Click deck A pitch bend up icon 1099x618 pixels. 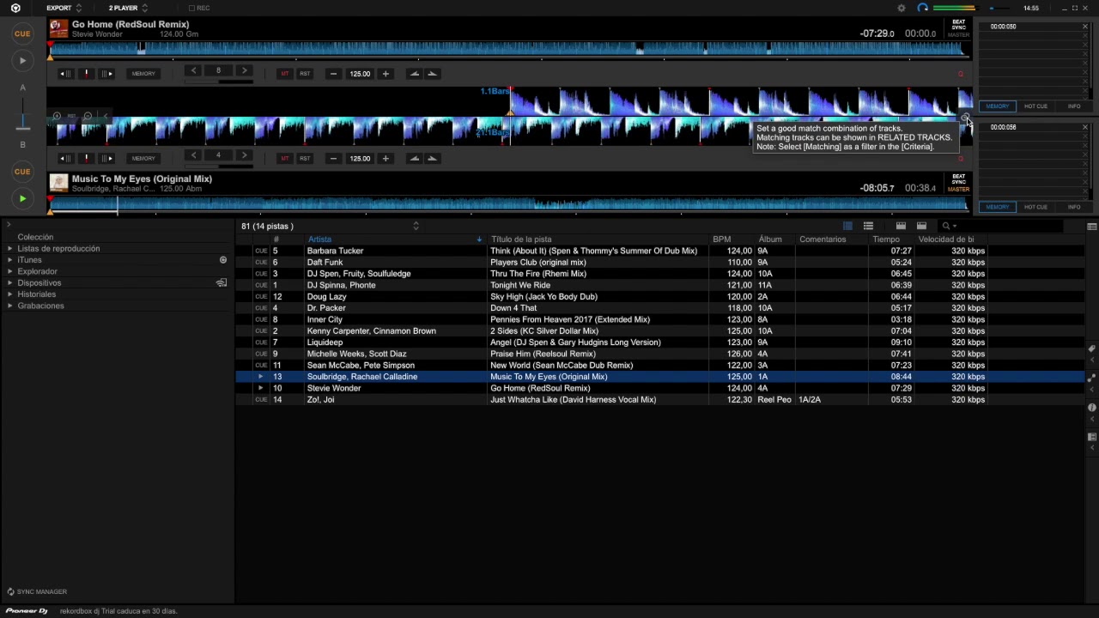pyautogui.click(x=432, y=74)
